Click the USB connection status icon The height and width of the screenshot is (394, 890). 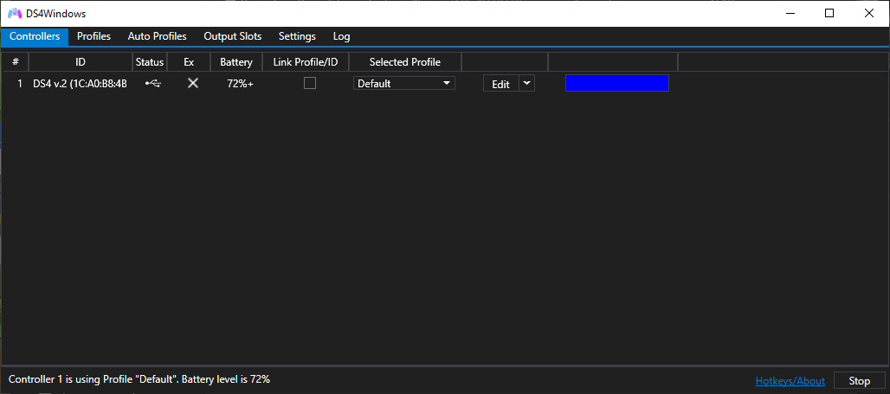point(153,83)
